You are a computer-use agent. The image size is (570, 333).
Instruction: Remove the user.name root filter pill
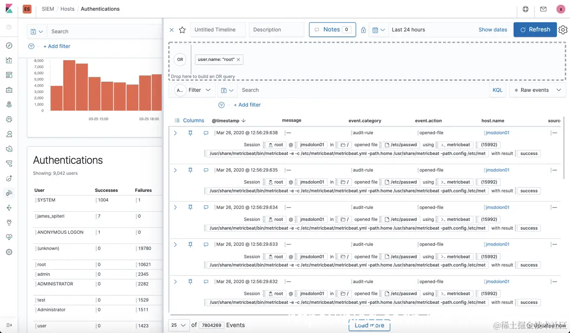(x=238, y=59)
